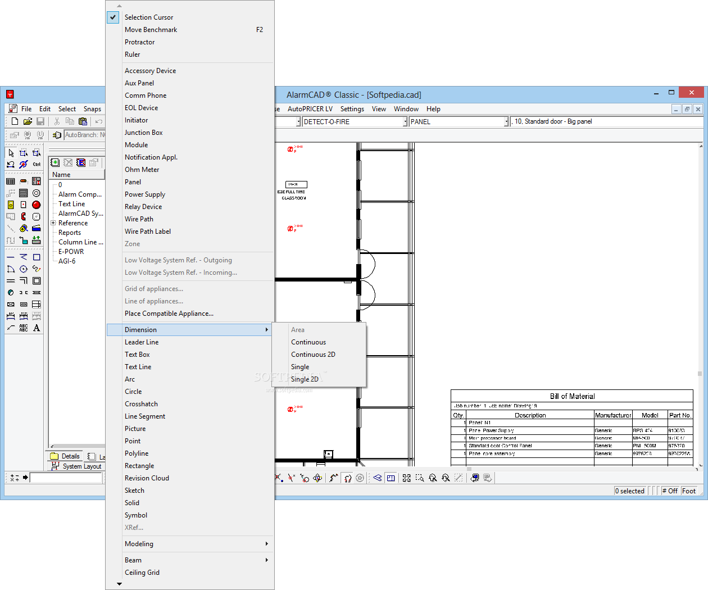Click the yellow ohm meter device icon
Image resolution: width=708 pixels, height=590 pixels.
tap(11, 205)
